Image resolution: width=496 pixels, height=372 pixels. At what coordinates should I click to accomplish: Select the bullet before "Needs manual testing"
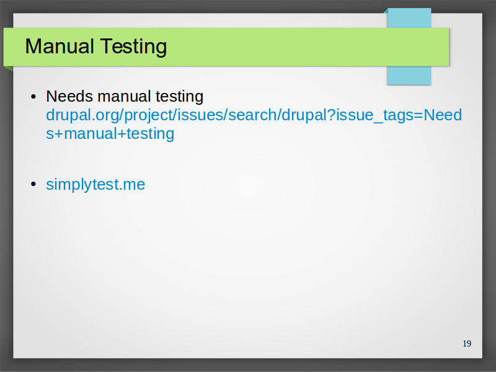click(x=33, y=97)
